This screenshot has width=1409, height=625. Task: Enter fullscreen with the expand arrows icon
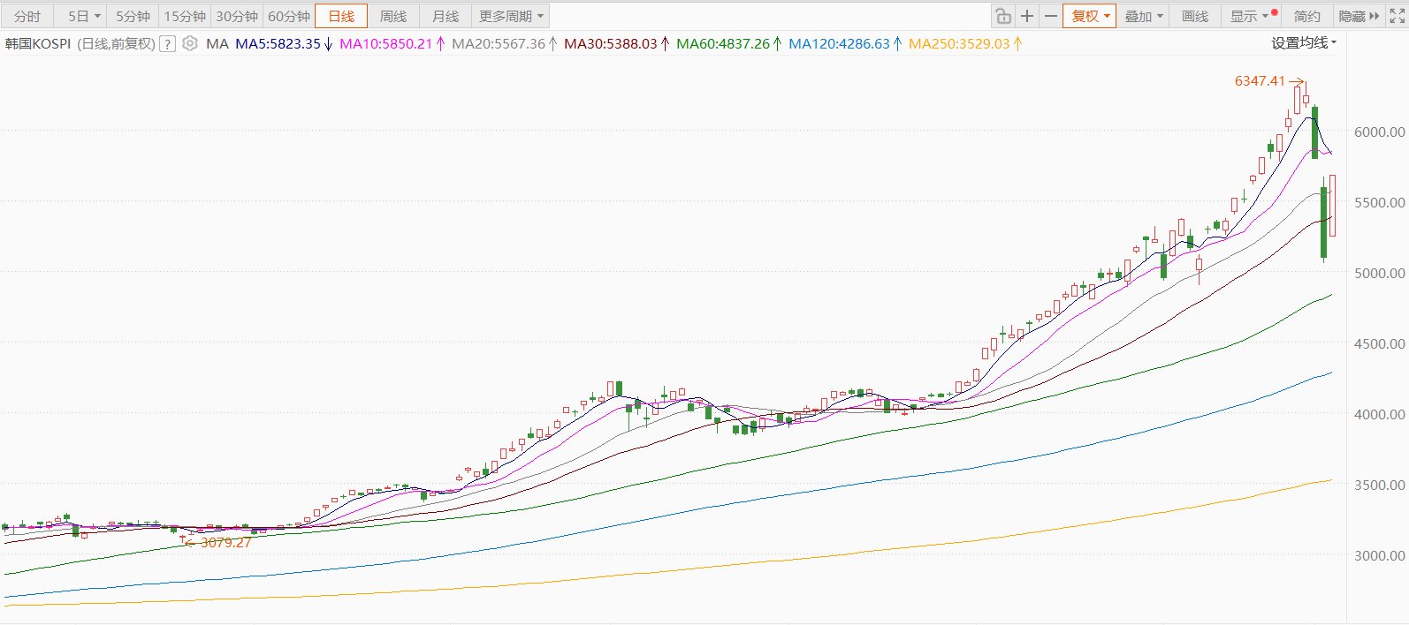tap(1397, 16)
